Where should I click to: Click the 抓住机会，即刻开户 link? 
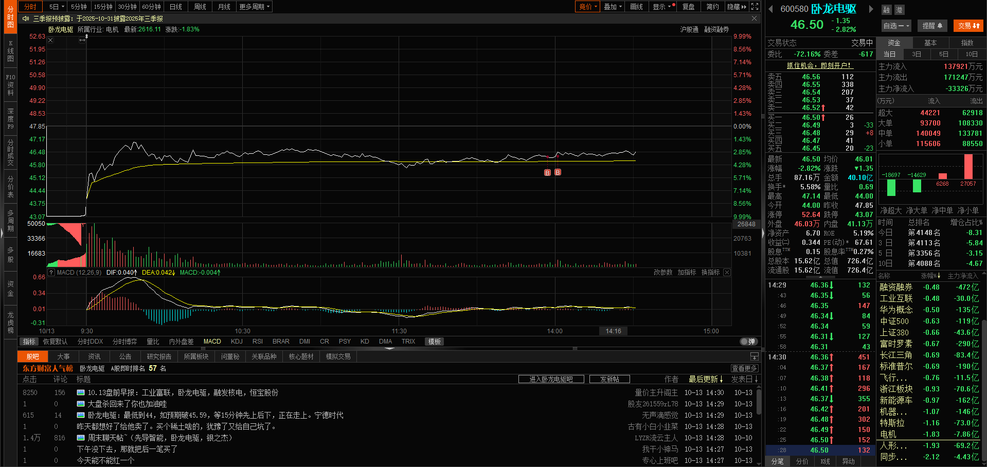point(820,65)
